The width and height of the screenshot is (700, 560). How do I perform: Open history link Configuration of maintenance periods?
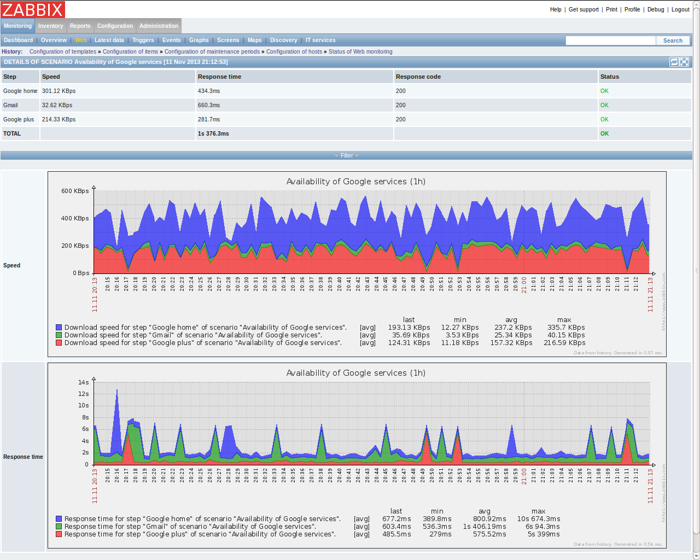click(212, 52)
